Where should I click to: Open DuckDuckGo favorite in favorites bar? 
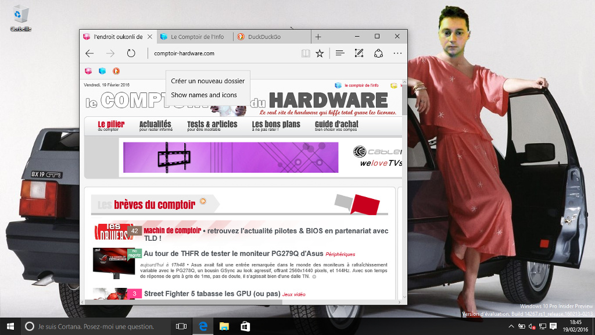tap(116, 71)
